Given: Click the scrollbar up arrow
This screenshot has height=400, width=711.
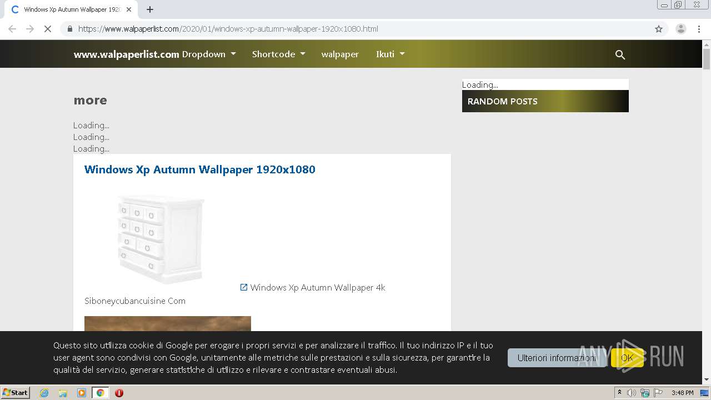Looking at the screenshot, I should point(707,44).
